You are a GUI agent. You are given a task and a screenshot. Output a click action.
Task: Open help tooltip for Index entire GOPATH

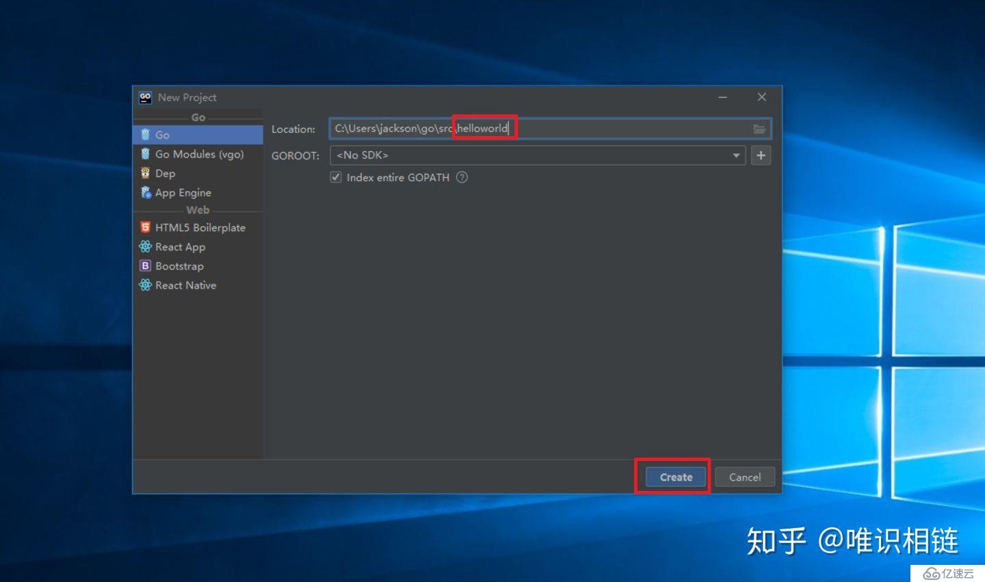tap(462, 177)
